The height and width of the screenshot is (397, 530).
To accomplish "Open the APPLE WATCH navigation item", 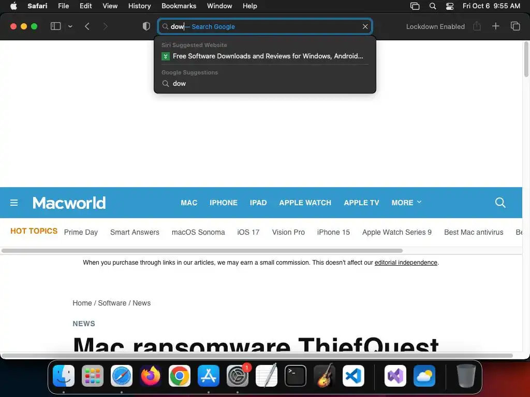I will coord(305,203).
